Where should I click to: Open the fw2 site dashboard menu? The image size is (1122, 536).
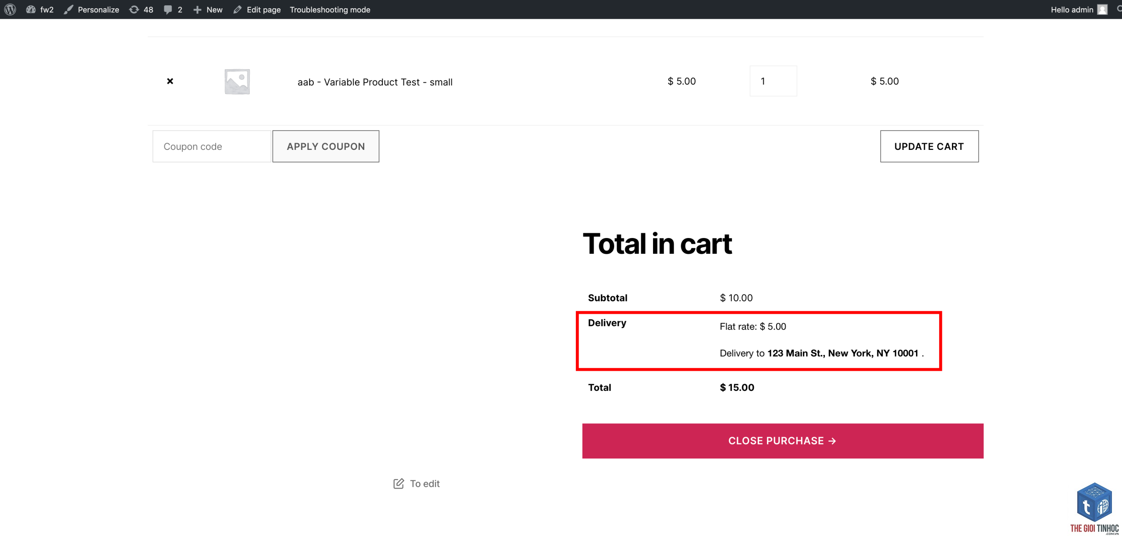pos(40,9)
